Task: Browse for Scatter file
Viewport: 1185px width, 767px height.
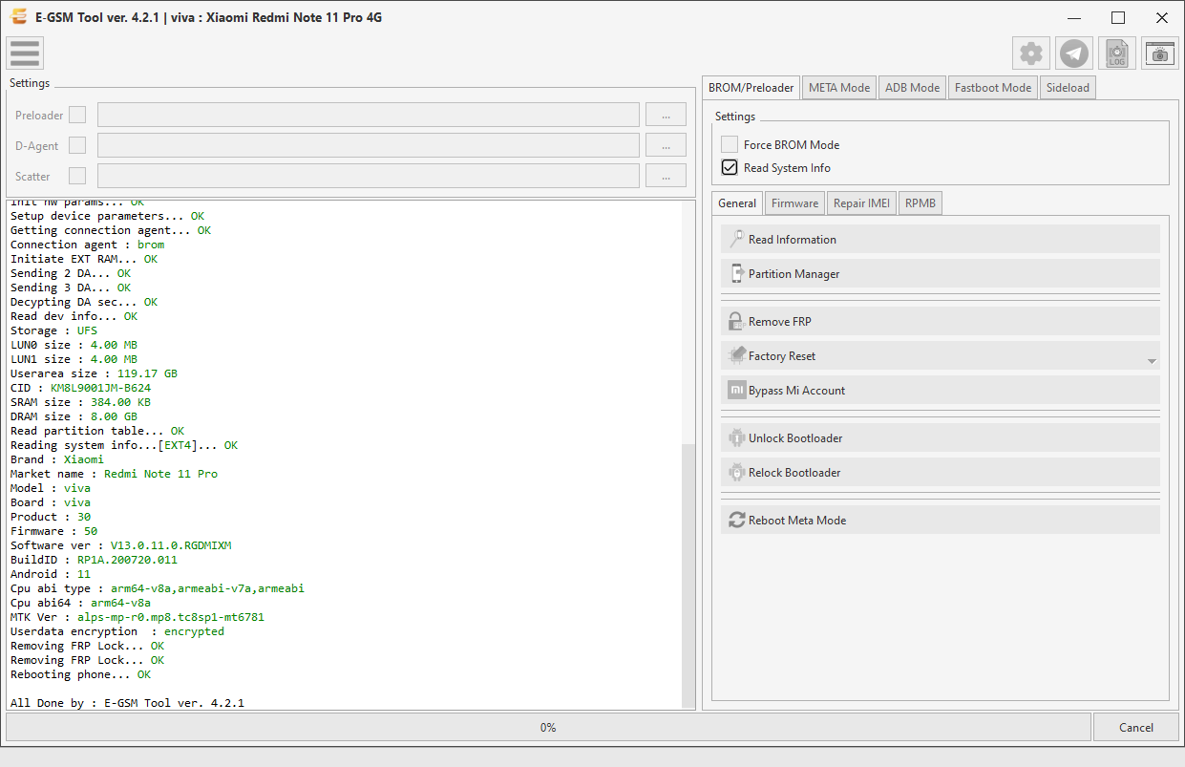Action: [666, 176]
